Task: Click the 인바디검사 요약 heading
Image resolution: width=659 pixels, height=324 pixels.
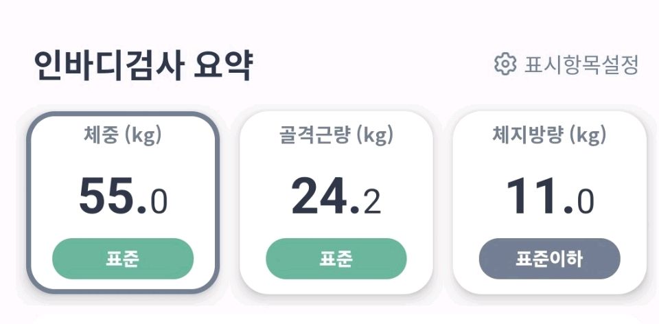Action: [x=143, y=66]
